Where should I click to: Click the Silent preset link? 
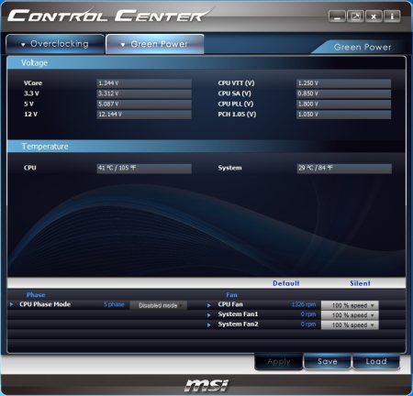coord(360,283)
